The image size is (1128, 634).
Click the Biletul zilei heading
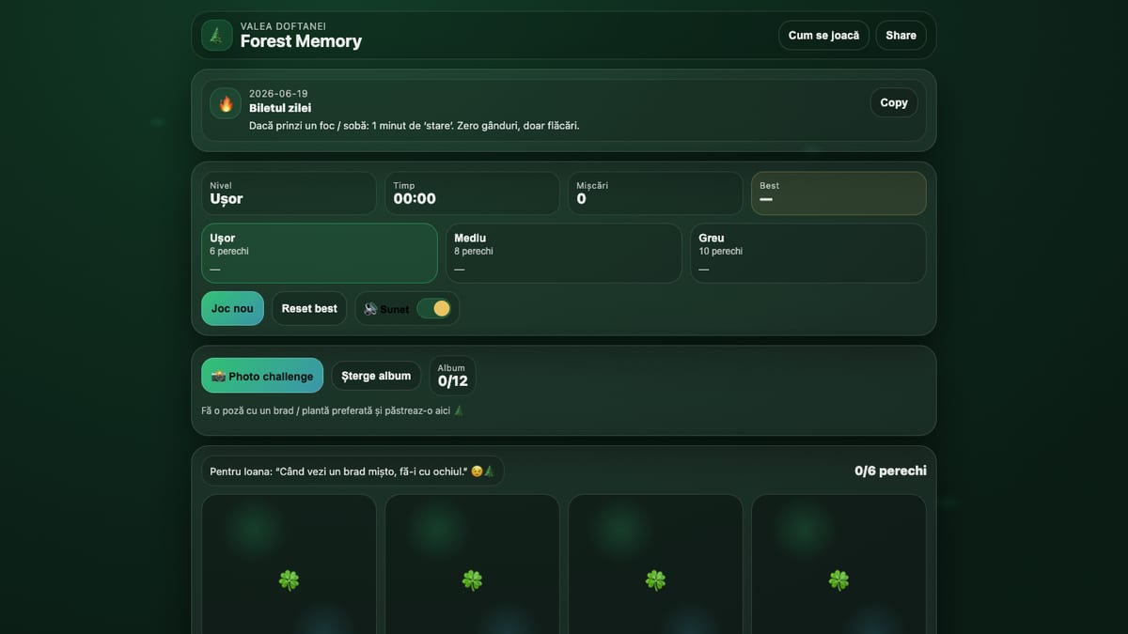pos(280,108)
